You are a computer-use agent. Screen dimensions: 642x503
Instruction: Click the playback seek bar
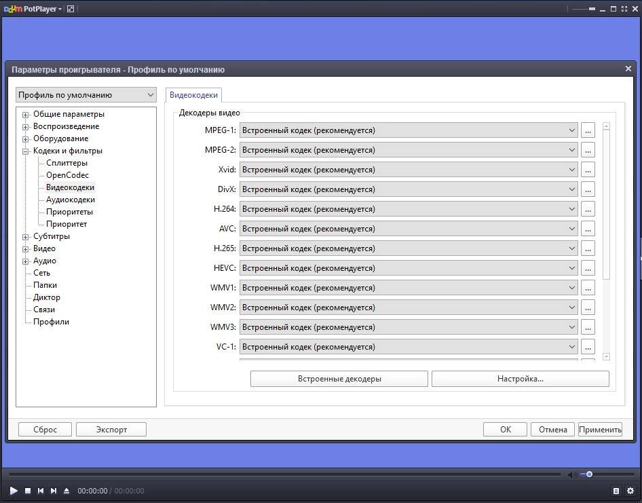(284, 474)
